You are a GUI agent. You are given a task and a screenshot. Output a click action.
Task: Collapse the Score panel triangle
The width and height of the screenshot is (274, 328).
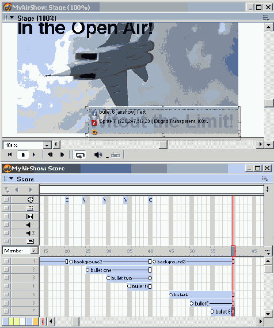(12, 179)
